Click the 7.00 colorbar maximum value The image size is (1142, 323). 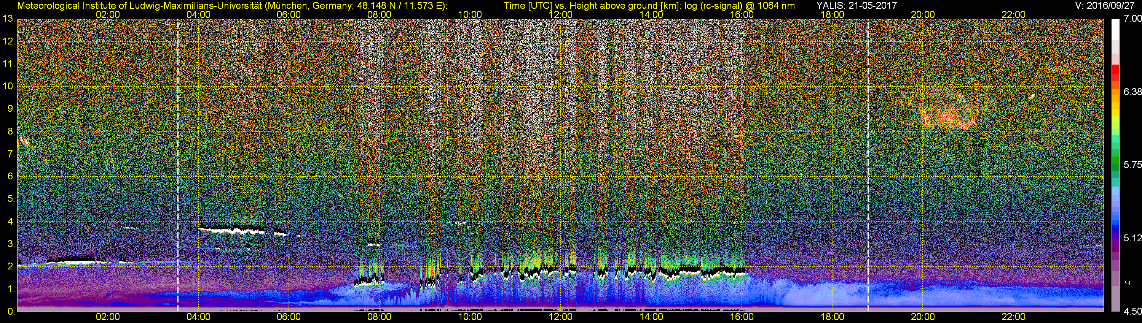[1132, 19]
